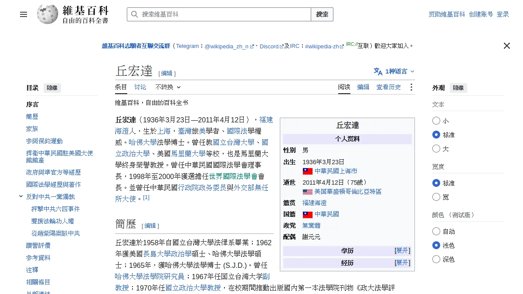Select dark color 深色 option
Viewport: 523px width, 294px height.
436,259
